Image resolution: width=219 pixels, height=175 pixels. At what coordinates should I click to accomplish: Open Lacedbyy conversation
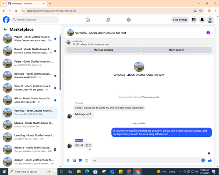coord(30,137)
